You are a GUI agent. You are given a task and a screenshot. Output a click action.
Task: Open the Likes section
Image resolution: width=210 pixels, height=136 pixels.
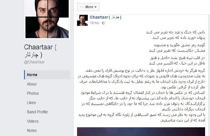pos(31,103)
